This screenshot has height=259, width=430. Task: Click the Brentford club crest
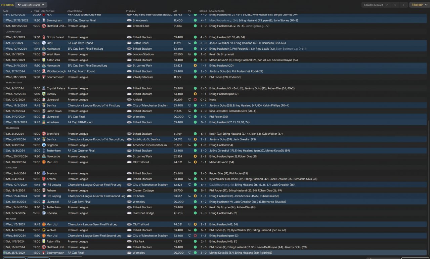(44, 134)
